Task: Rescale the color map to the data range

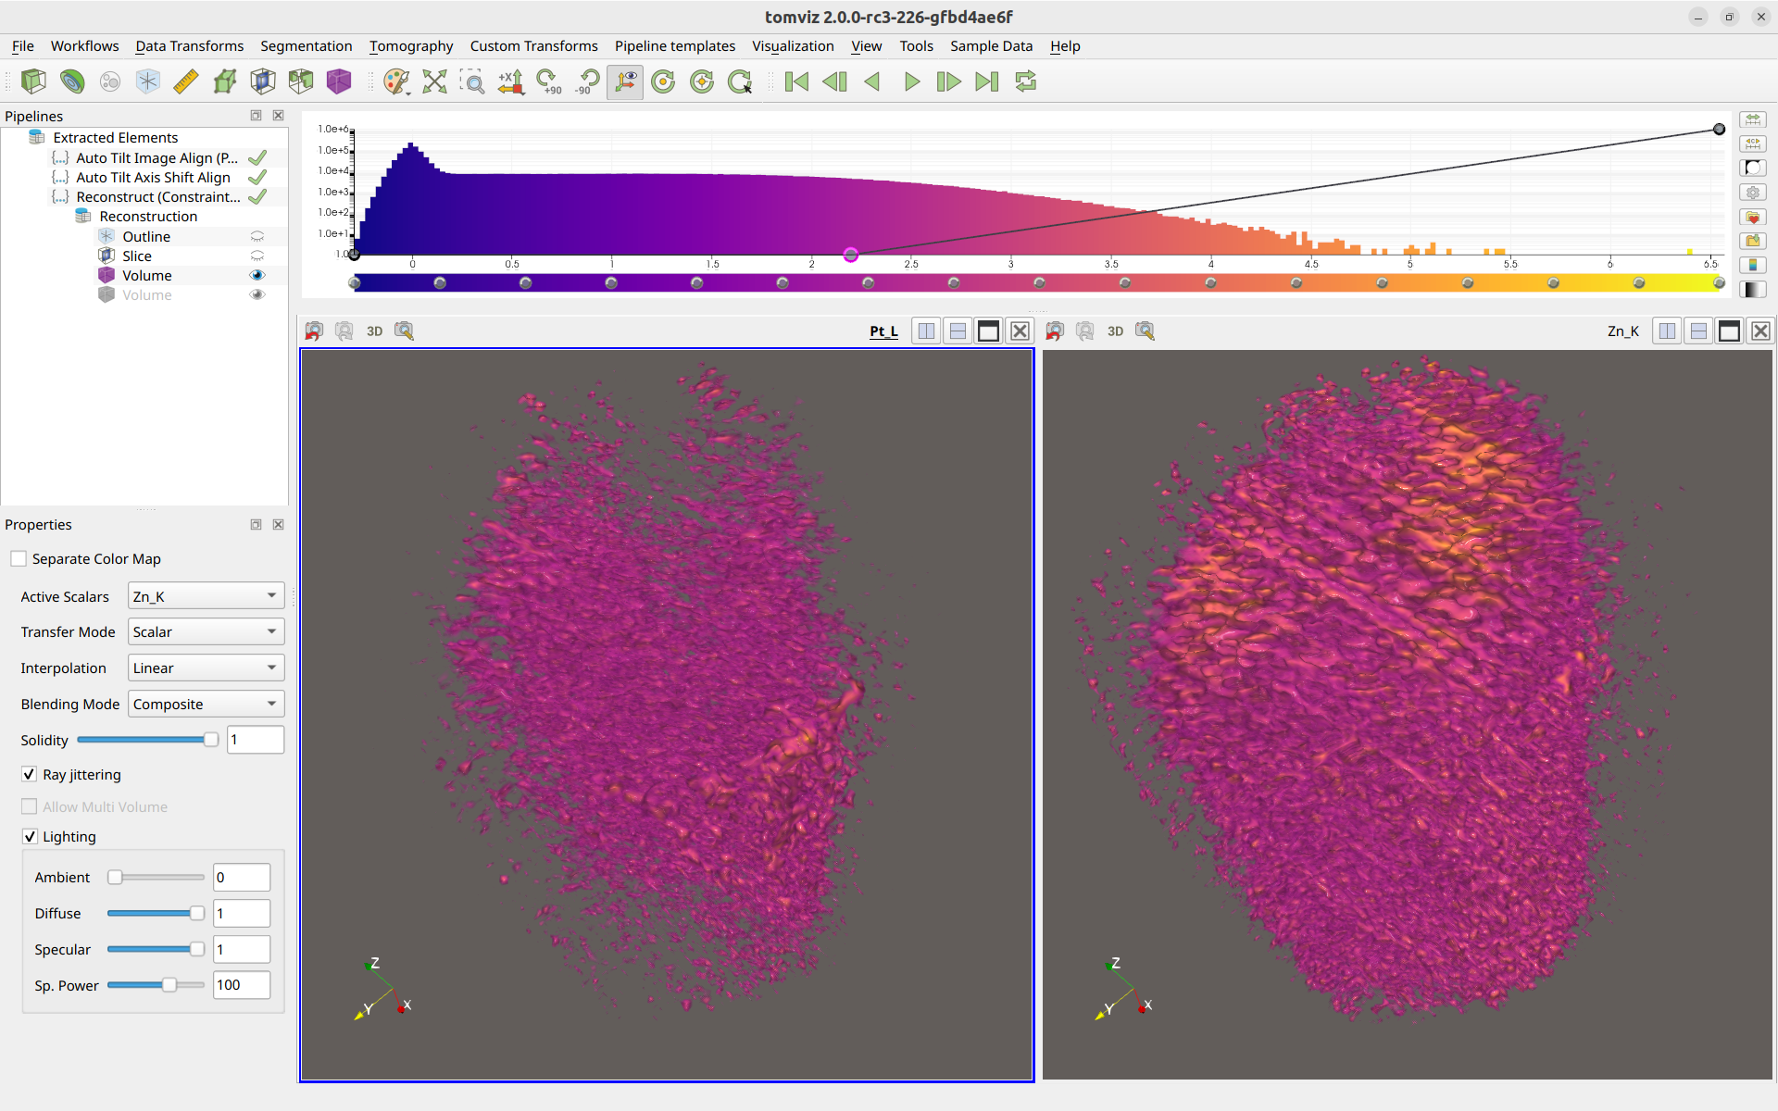Action: click(x=1753, y=119)
